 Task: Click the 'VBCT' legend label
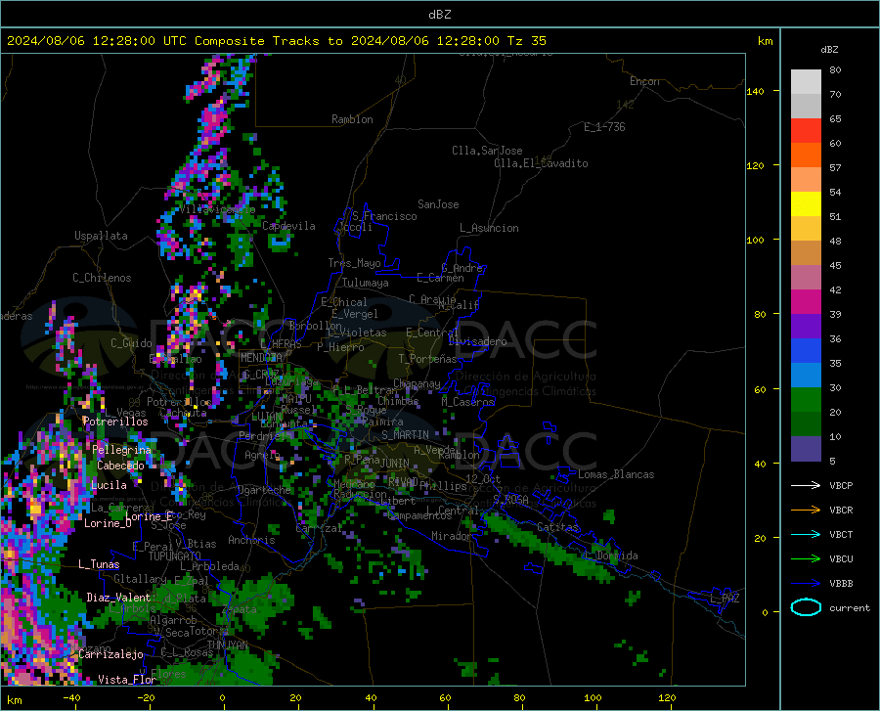tap(841, 535)
